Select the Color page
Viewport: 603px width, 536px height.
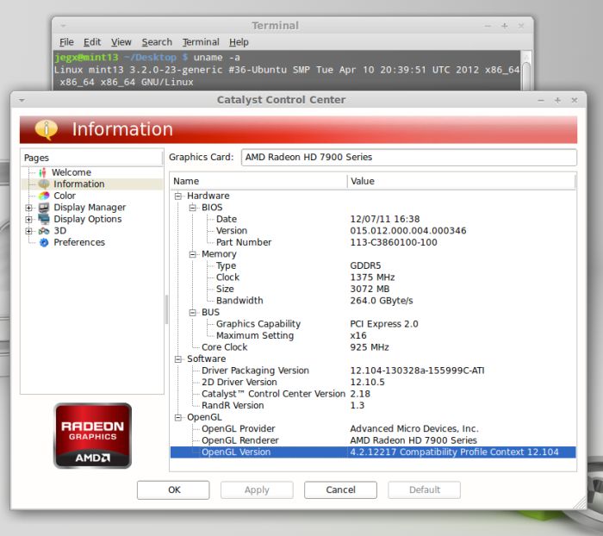pyautogui.click(x=65, y=196)
